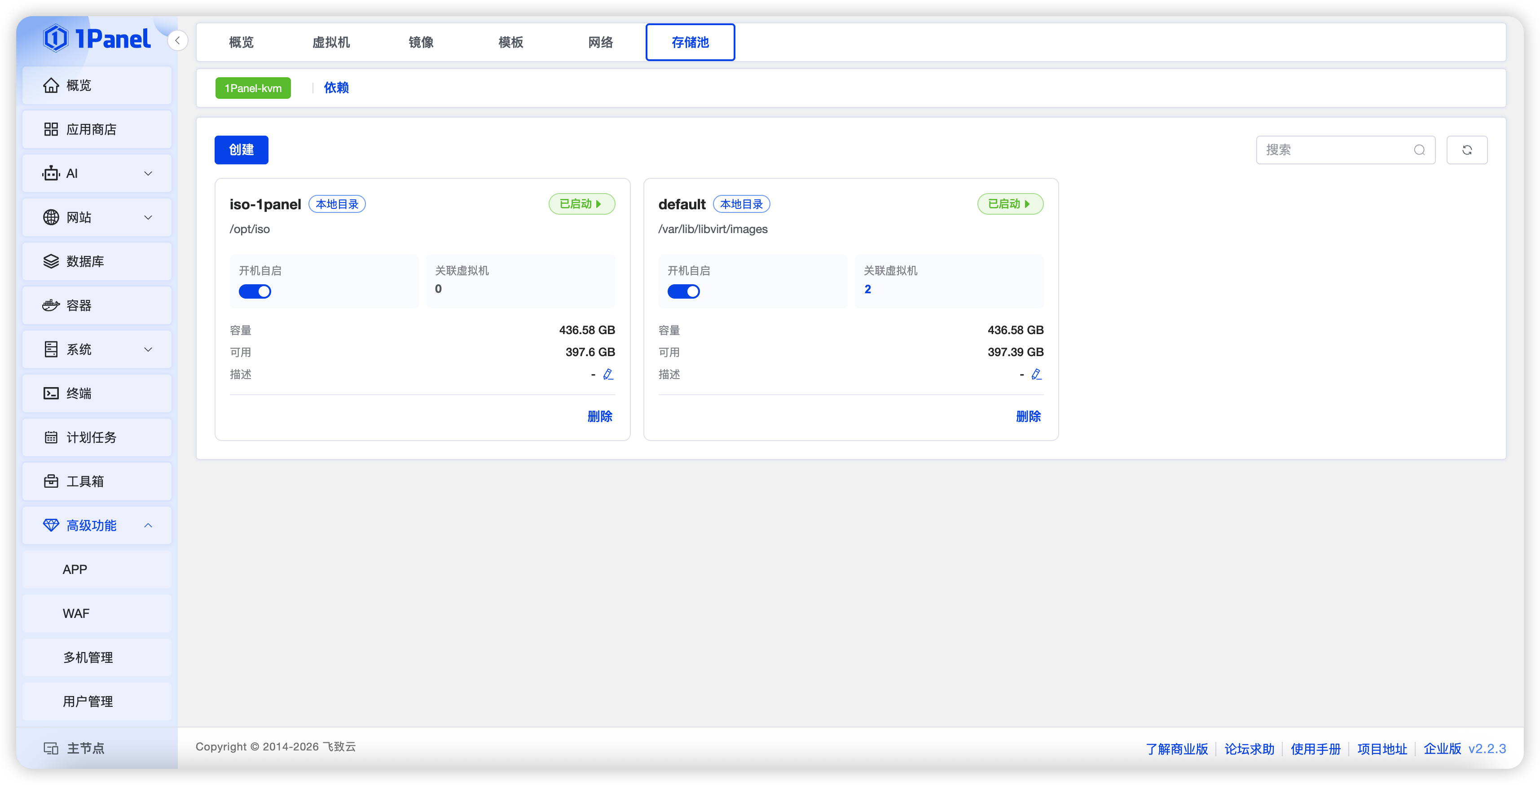Viewport: 1540px width, 785px height.
Task: Collapse sidebar with arrow icon
Action: click(177, 41)
